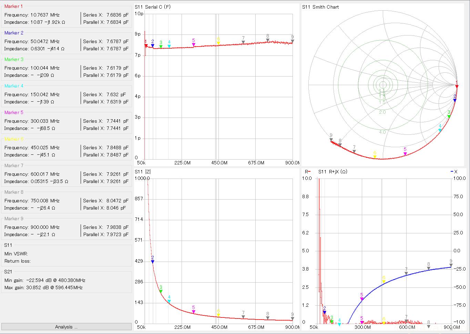This screenshot has height=334, width=470.
Task: Click the S11 |Z| chart title
Action: point(143,172)
